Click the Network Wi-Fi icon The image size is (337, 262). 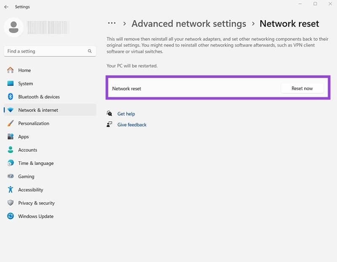(x=10, y=110)
